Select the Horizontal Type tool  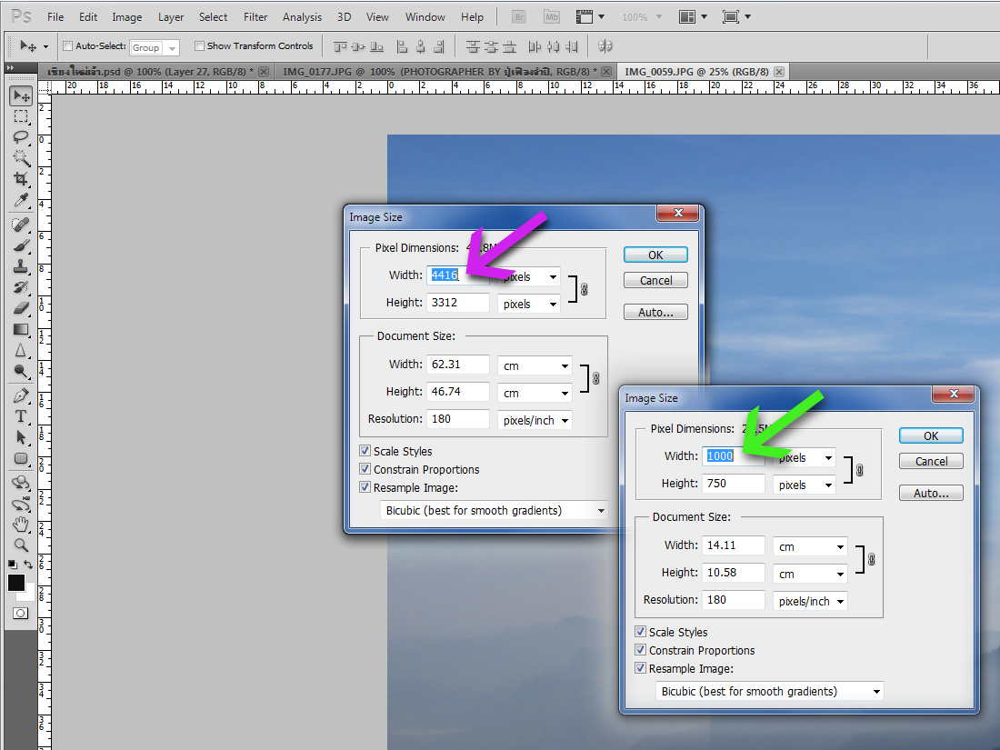click(x=20, y=416)
